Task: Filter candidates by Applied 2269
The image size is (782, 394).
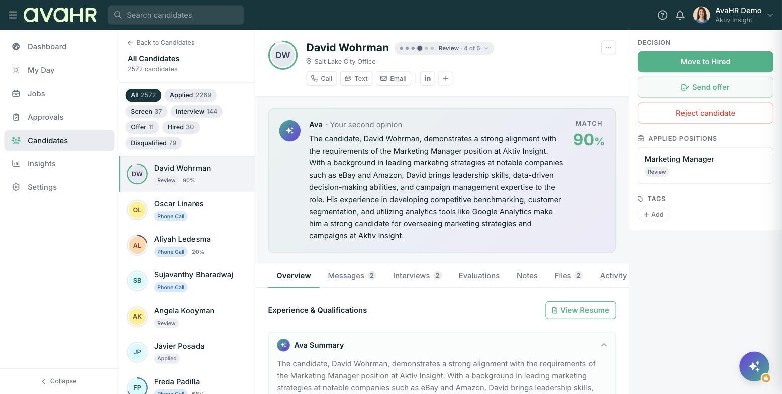Action: [x=190, y=95]
